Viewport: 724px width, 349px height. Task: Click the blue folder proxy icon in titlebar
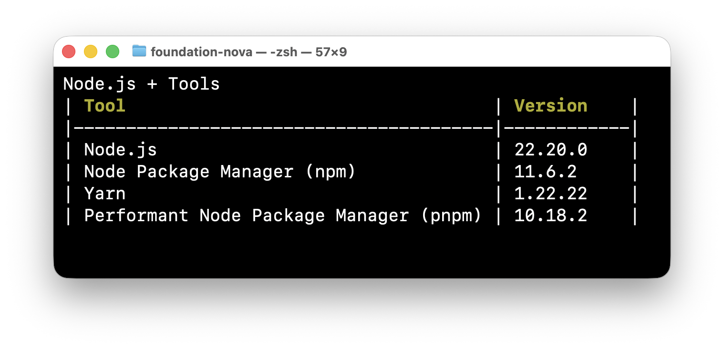click(139, 52)
